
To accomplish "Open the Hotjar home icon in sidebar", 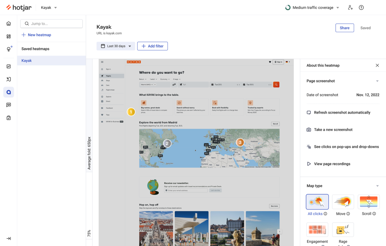I will click(9, 23).
